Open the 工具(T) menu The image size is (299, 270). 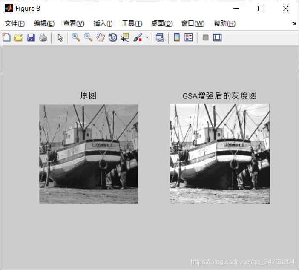(132, 23)
